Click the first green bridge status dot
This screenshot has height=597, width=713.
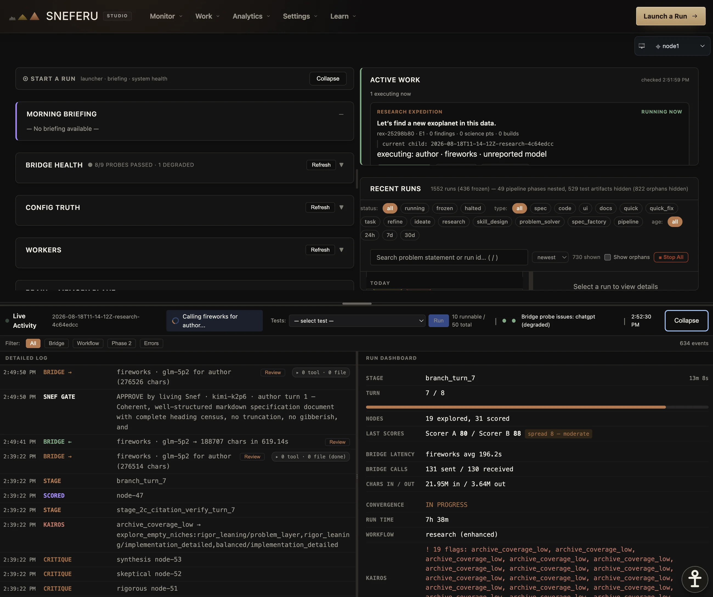(504, 320)
